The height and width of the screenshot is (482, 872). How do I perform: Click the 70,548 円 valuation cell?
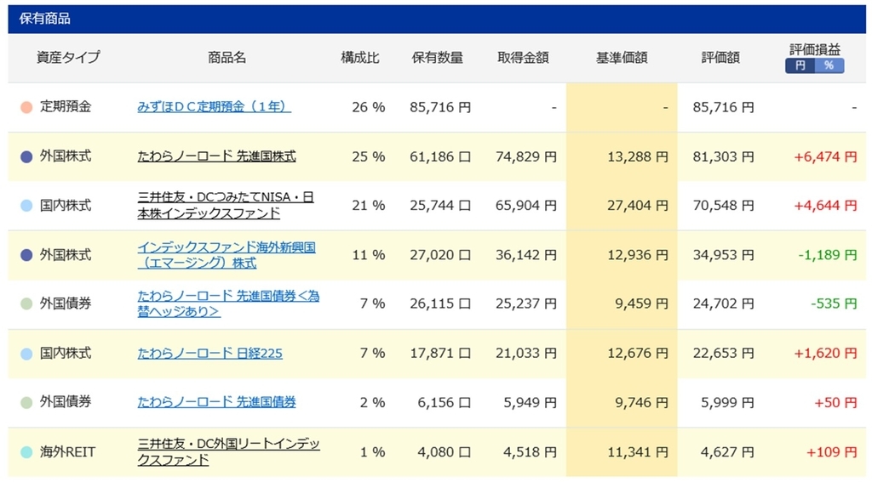click(x=724, y=206)
